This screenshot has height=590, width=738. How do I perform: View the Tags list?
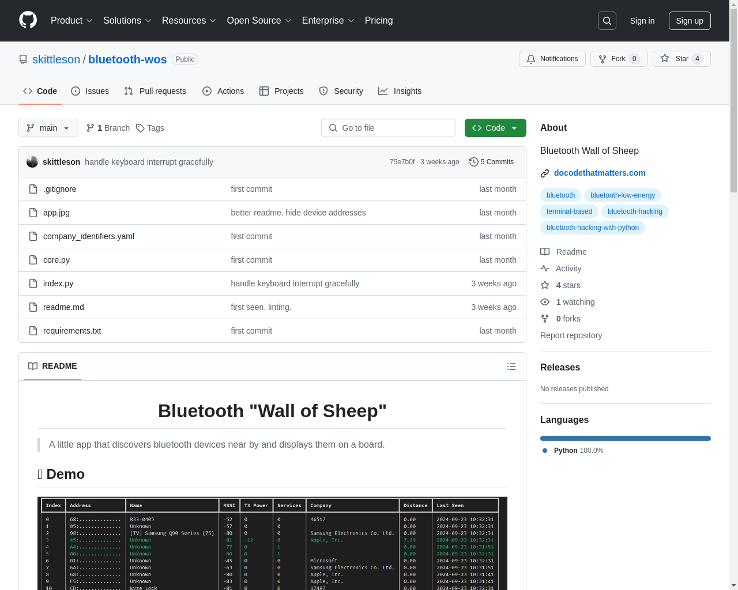(x=150, y=128)
